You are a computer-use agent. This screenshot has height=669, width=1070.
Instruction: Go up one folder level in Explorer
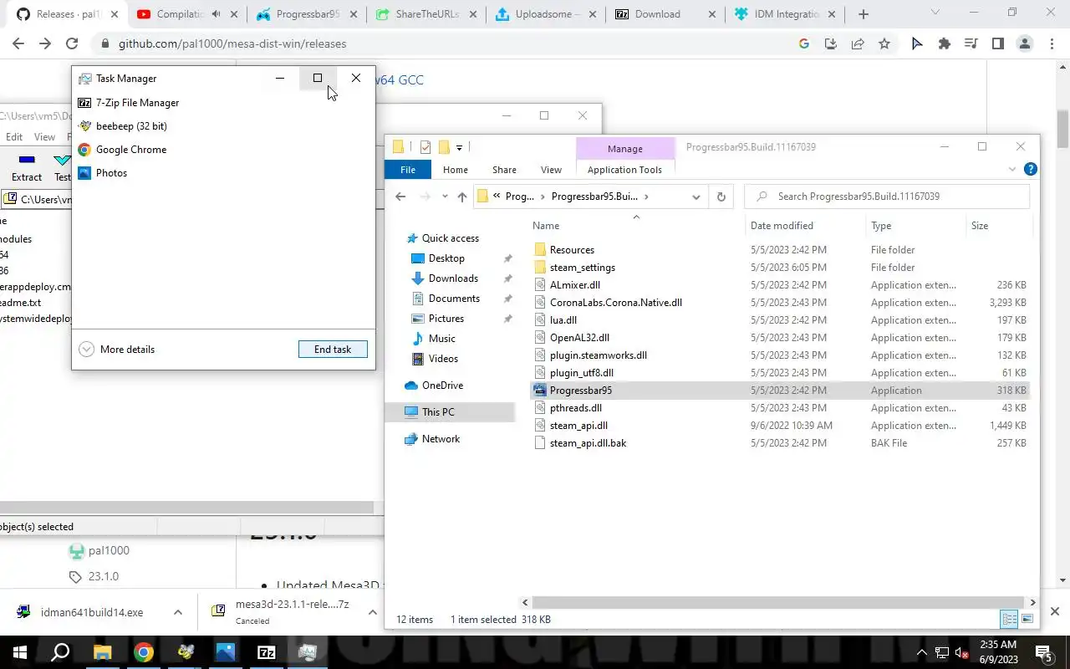tap(462, 197)
